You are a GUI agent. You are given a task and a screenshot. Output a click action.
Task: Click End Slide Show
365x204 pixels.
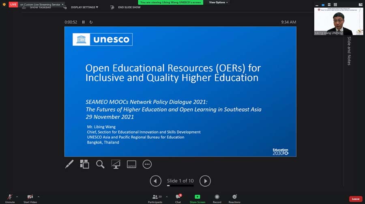(x=129, y=7)
